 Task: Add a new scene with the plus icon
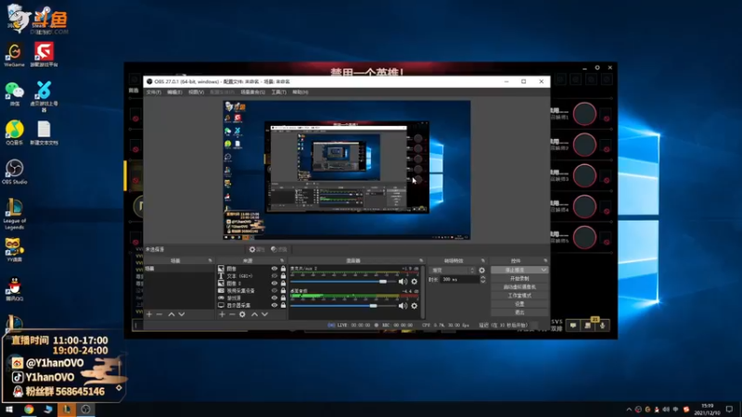pyautogui.click(x=149, y=314)
